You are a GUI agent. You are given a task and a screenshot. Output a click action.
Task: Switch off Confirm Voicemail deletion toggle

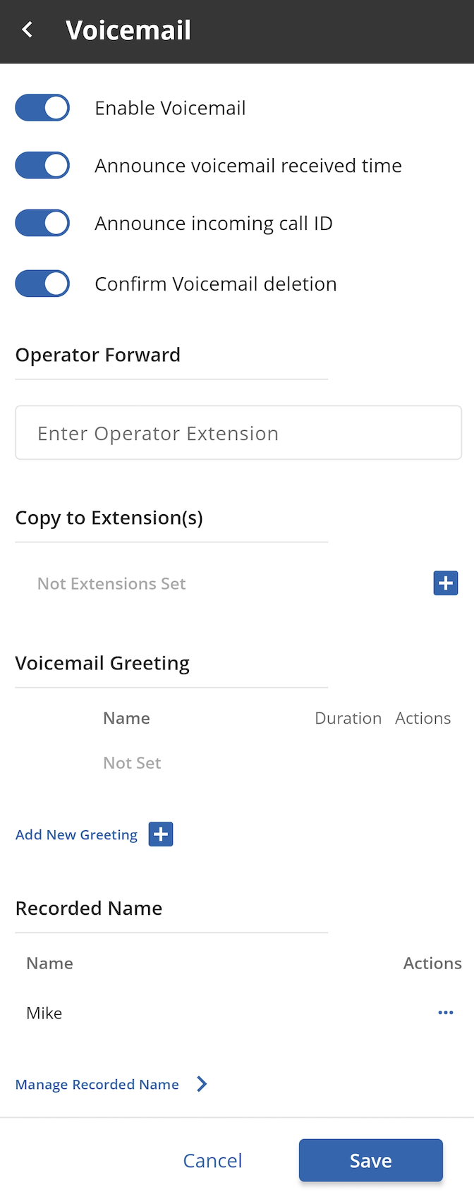[42, 284]
